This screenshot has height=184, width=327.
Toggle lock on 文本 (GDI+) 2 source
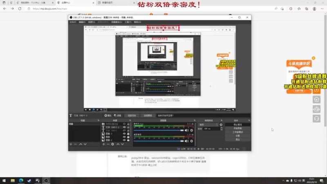tap(128, 127)
